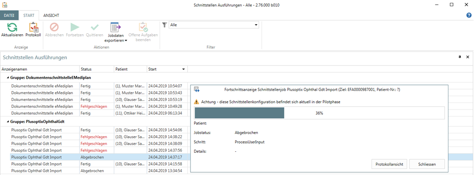The width and height of the screenshot is (474, 175).
Task: Switch to the ANSICHT tab
Action: tap(51, 15)
